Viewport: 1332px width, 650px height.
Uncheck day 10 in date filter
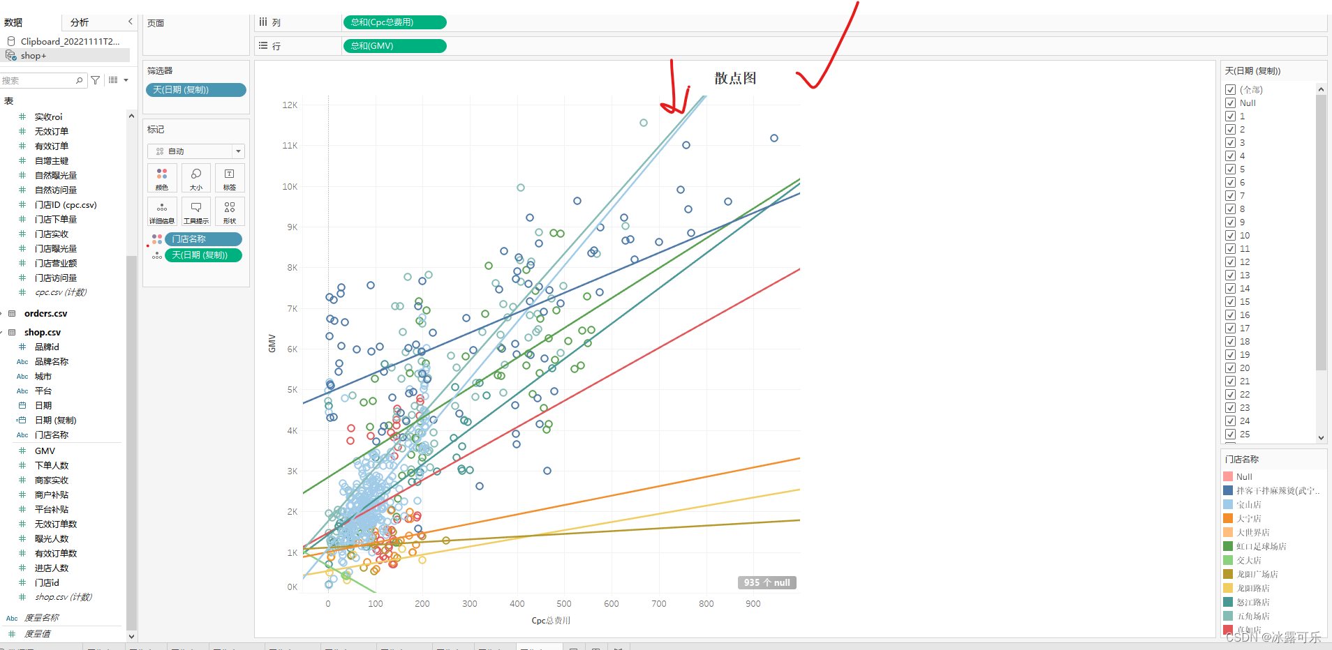pyautogui.click(x=1230, y=236)
